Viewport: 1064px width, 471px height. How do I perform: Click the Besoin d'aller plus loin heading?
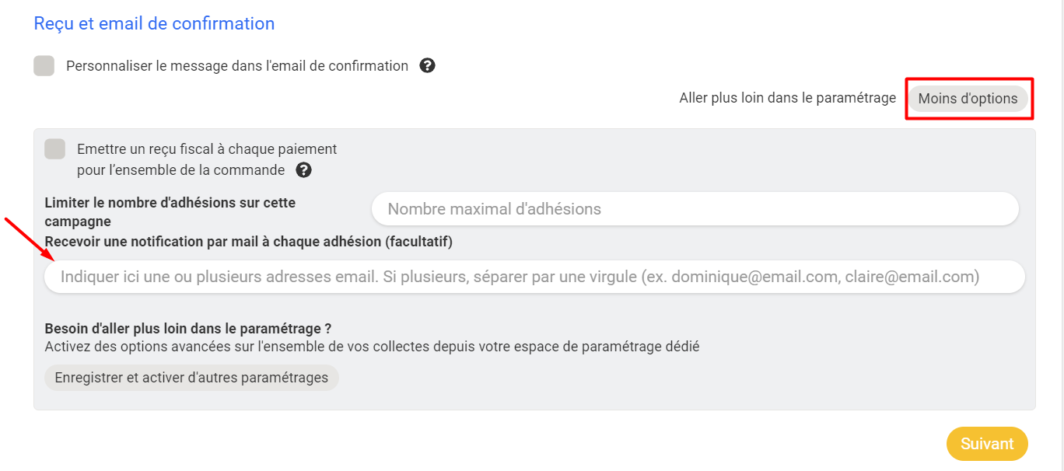coord(188,328)
